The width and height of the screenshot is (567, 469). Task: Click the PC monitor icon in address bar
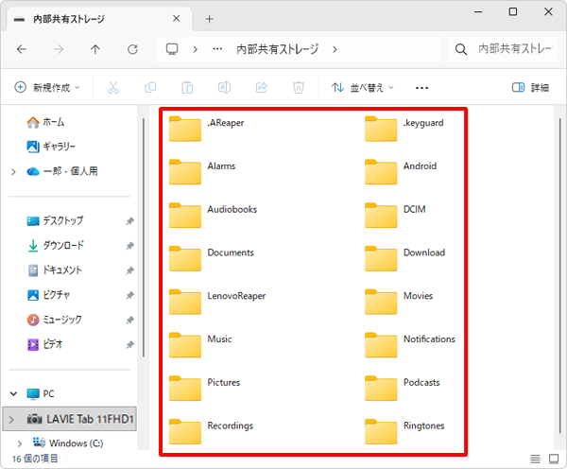point(172,49)
